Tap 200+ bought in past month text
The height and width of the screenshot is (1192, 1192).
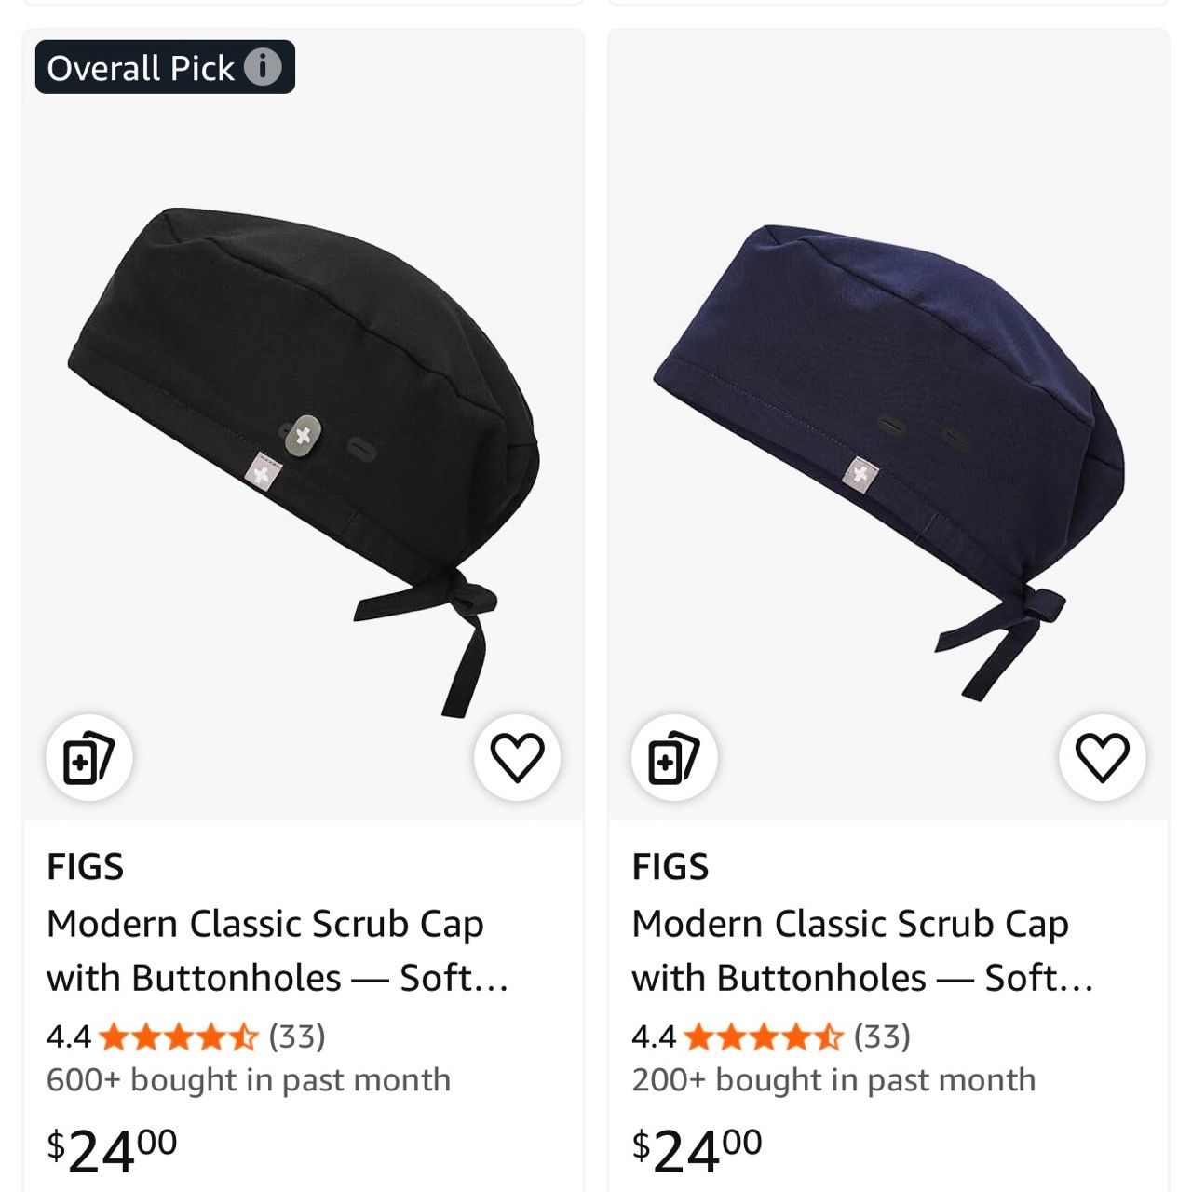coord(833,1080)
